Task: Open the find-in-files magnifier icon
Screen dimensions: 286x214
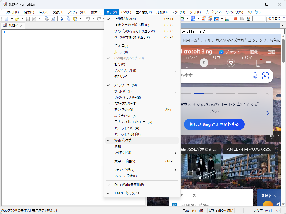Action: click(53, 19)
